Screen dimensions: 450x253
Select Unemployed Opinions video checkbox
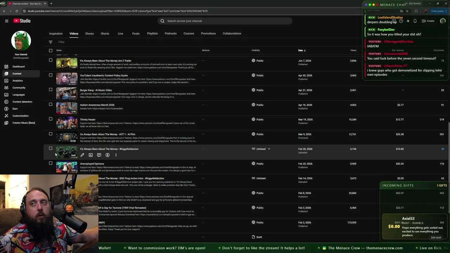51,163
